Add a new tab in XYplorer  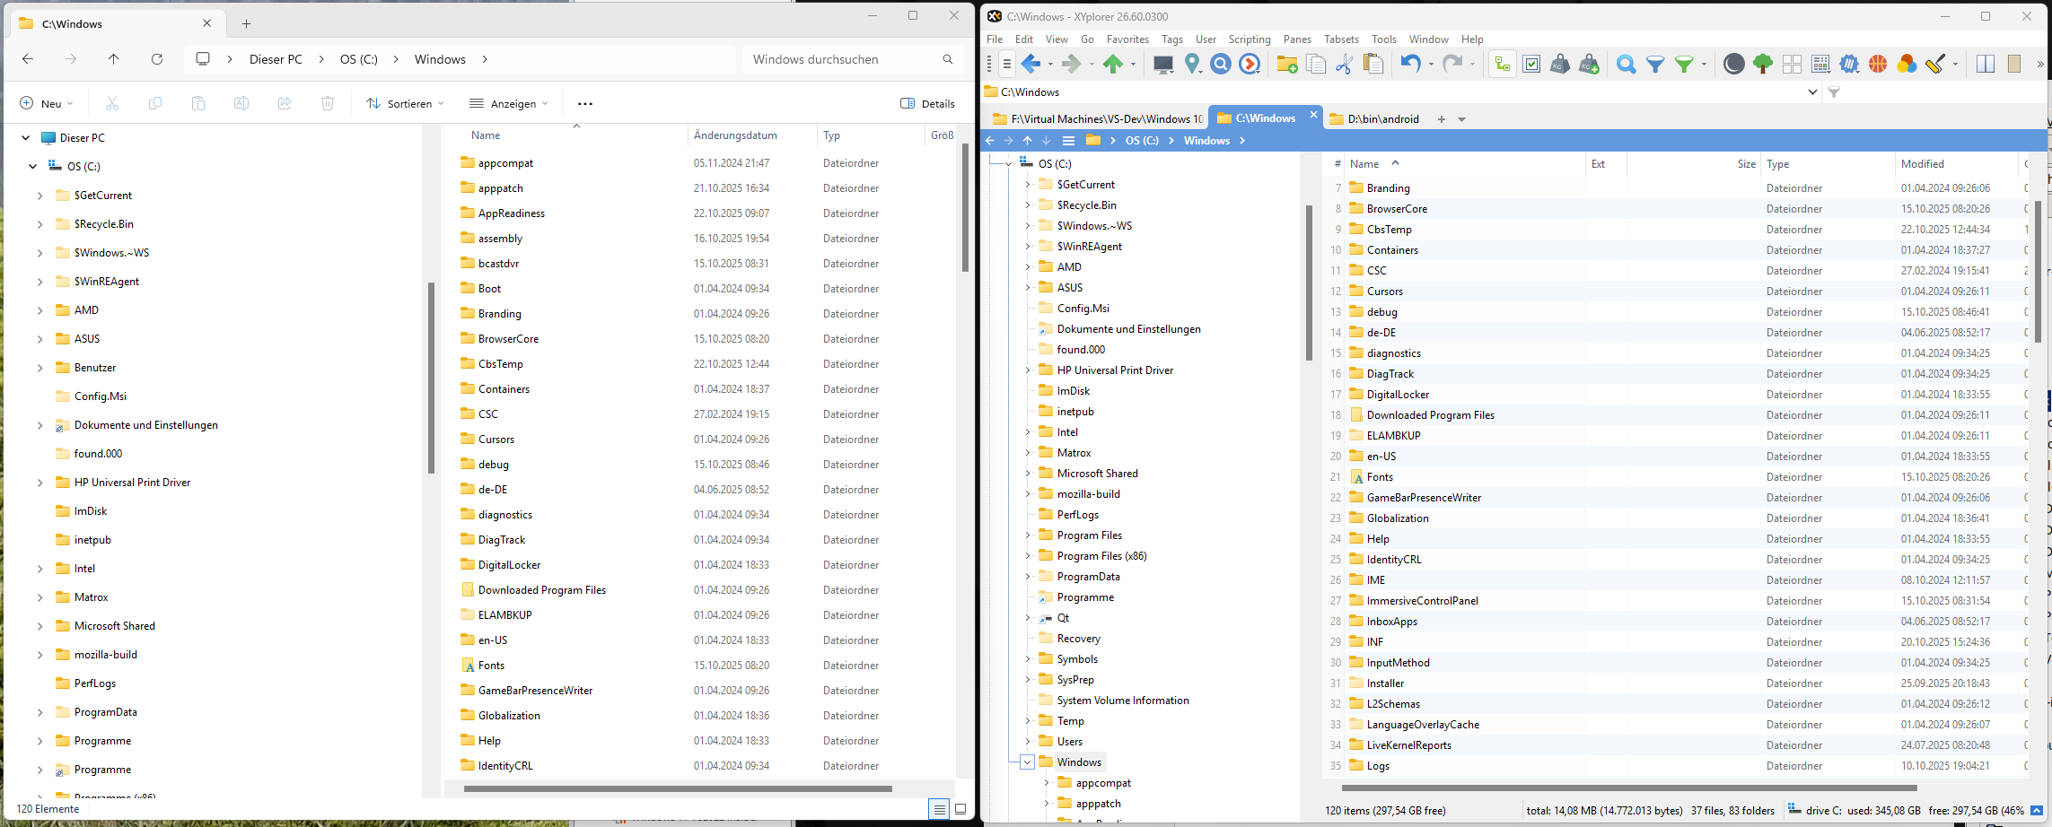pyautogui.click(x=1442, y=119)
